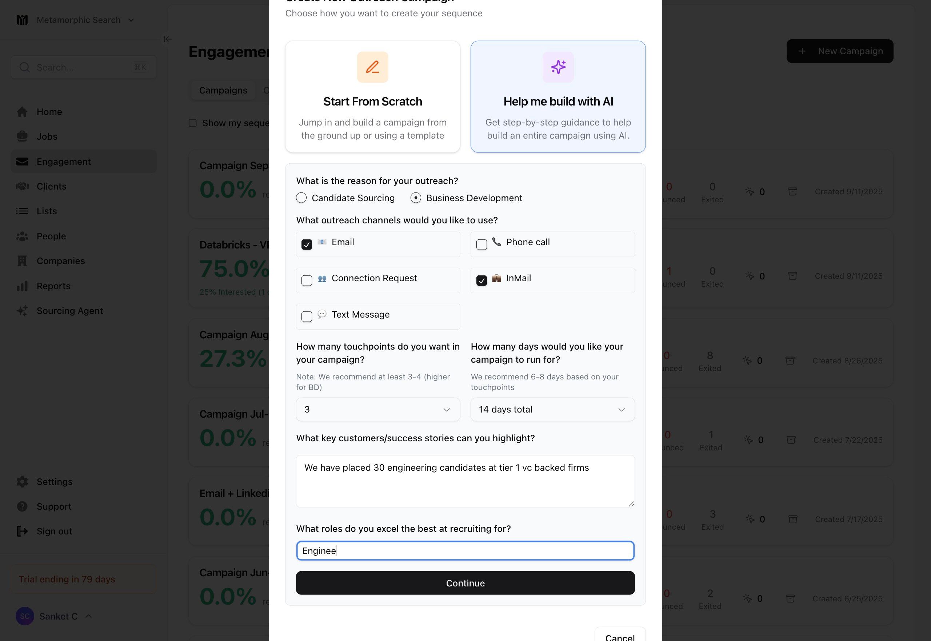Click the sidebar collapse arrow icon
Screen dimensions: 931x641
click(x=167, y=39)
